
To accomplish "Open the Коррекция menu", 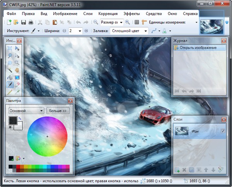I will (x=108, y=14).
